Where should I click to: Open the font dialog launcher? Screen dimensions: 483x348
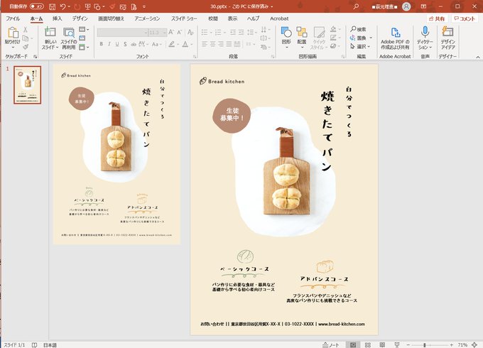[195, 57]
